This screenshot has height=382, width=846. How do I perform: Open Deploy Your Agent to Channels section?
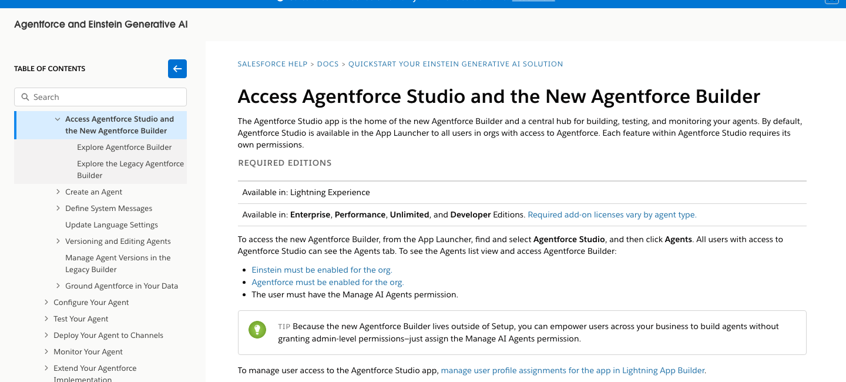click(108, 336)
